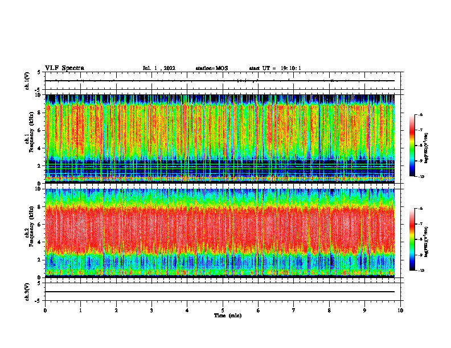Click time axis tick label '5'

coord(223,310)
